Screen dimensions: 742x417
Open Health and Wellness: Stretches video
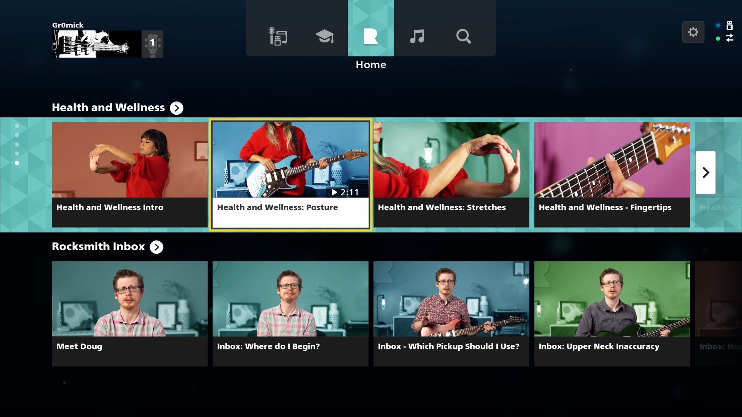point(451,175)
